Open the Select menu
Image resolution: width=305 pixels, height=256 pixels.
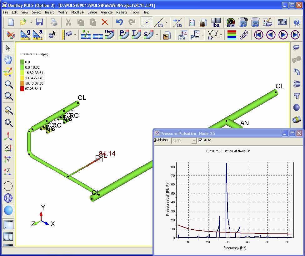point(36,12)
